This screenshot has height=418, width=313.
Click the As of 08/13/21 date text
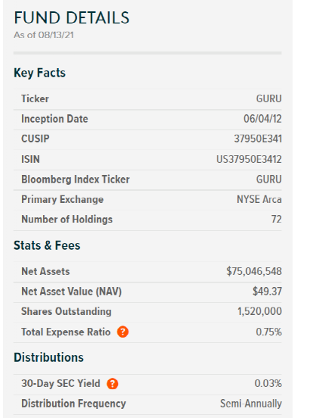pyautogui.click(x=44, y=35)
